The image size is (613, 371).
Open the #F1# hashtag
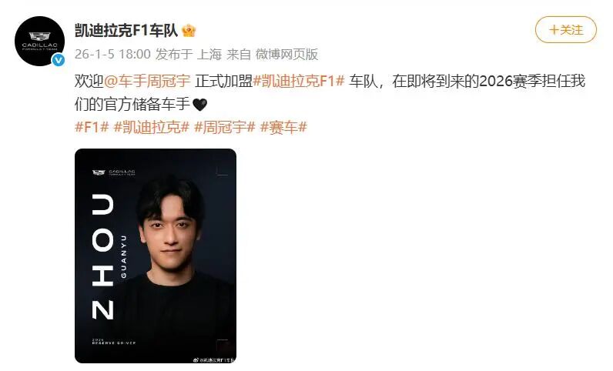(x=92, y=127)
